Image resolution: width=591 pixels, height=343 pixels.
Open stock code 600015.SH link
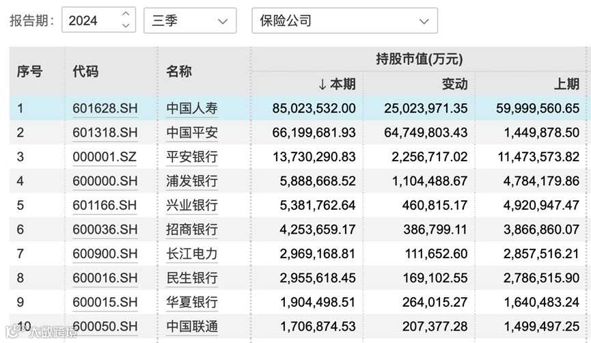click(105, 302)
